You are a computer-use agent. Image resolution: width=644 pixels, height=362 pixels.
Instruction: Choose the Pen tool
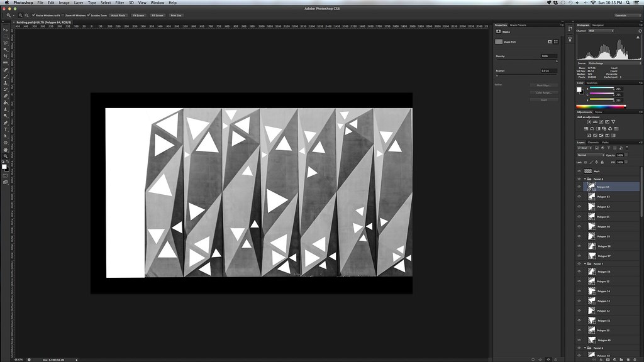(6, 123)
